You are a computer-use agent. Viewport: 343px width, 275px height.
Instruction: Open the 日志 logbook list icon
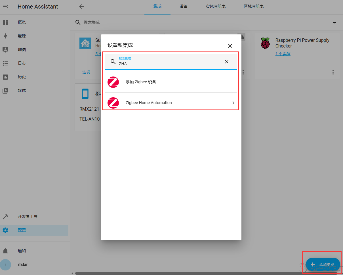point(5,63)
